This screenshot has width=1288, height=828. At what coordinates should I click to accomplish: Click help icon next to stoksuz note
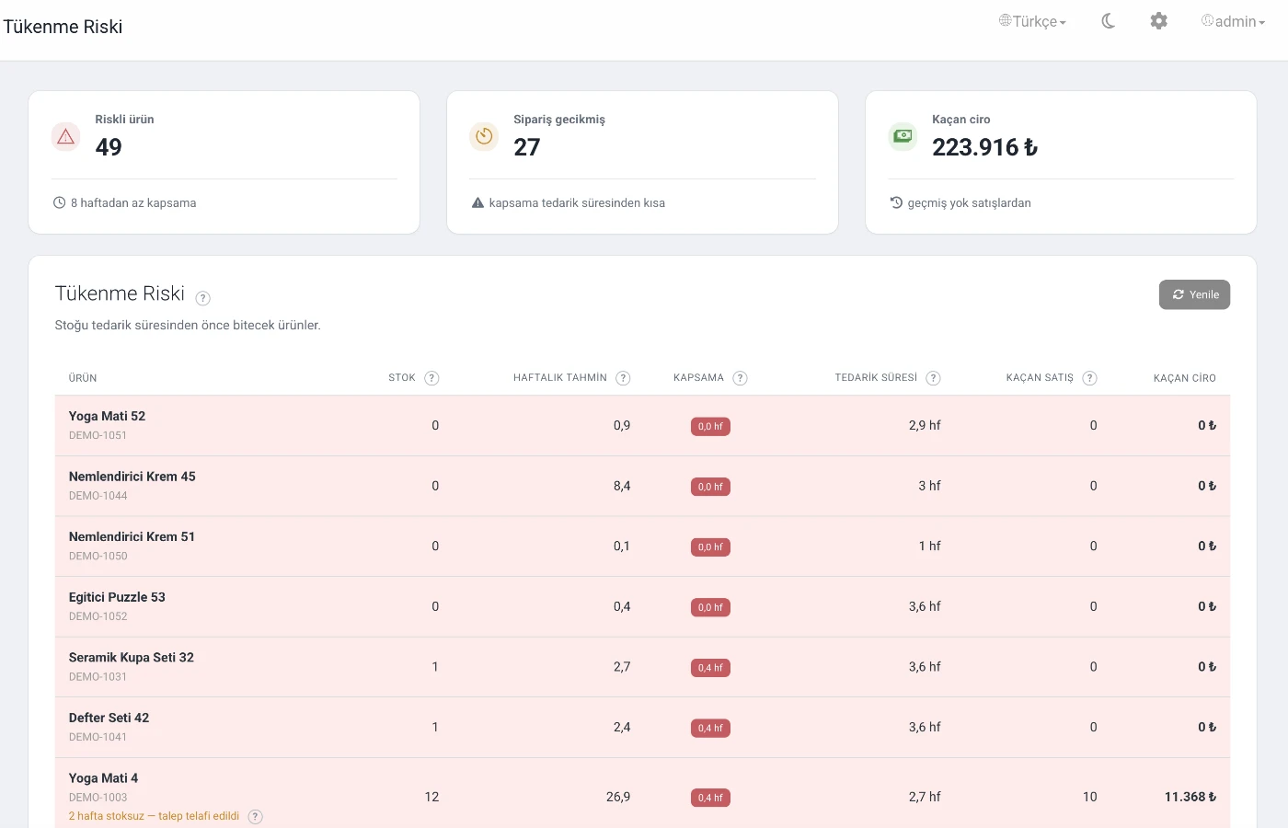(256, 817)
